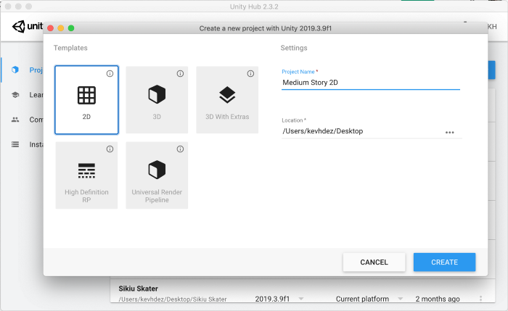Image resolution: width=508 pixels, height=311 pixels.
Task: Open more options menu for Sikiu Skater
Action: click(480, 299)
